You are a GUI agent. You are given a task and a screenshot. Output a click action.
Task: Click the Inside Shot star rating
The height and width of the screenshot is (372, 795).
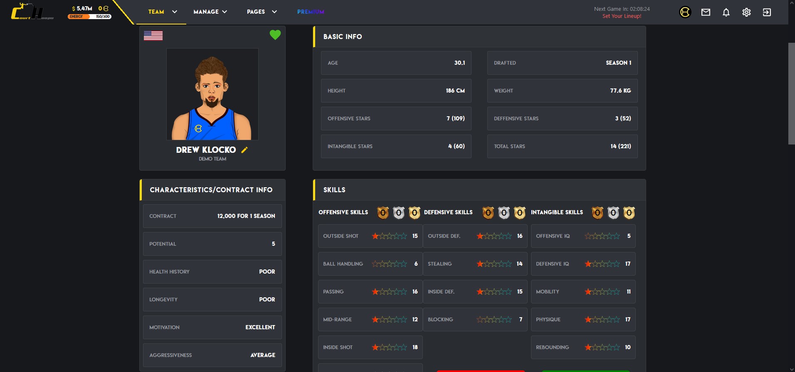pyautogui.click(x=389, y=347)
